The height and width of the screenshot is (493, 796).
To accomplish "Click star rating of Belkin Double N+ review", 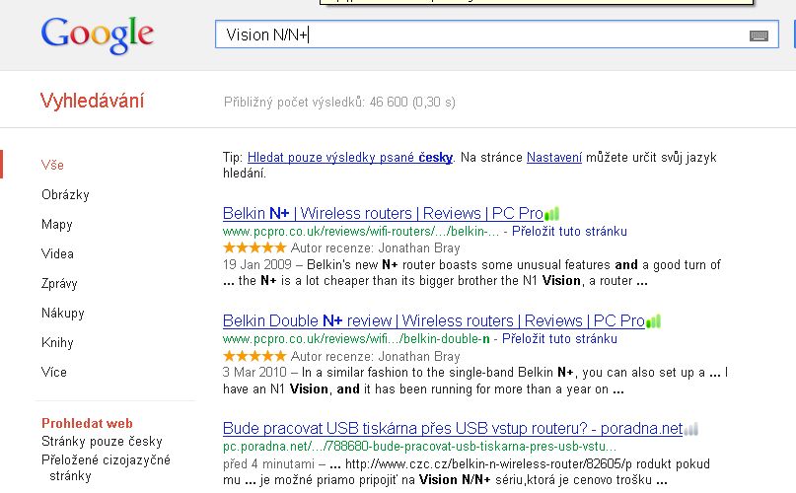I will pyautogui.click(x=254, y=356).
